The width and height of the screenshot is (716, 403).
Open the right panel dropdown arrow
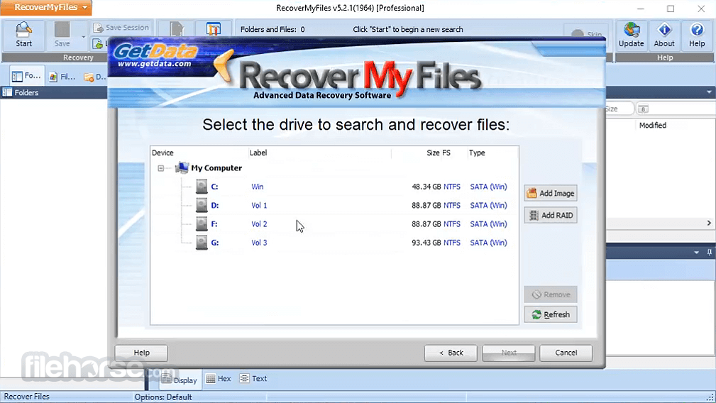(709, 92)
